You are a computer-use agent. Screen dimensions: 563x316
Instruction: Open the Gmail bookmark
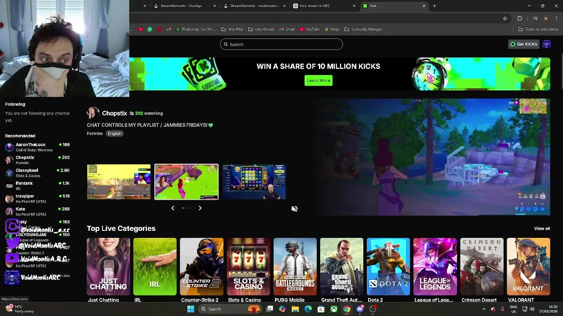point(287,29)
